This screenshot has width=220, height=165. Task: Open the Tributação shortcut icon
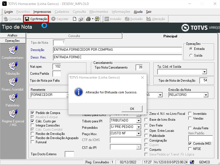click(13, 66)
